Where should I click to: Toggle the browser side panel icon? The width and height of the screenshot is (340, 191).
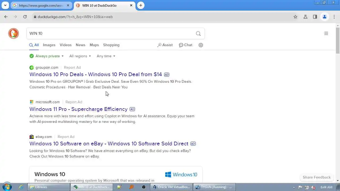point(315,17)
